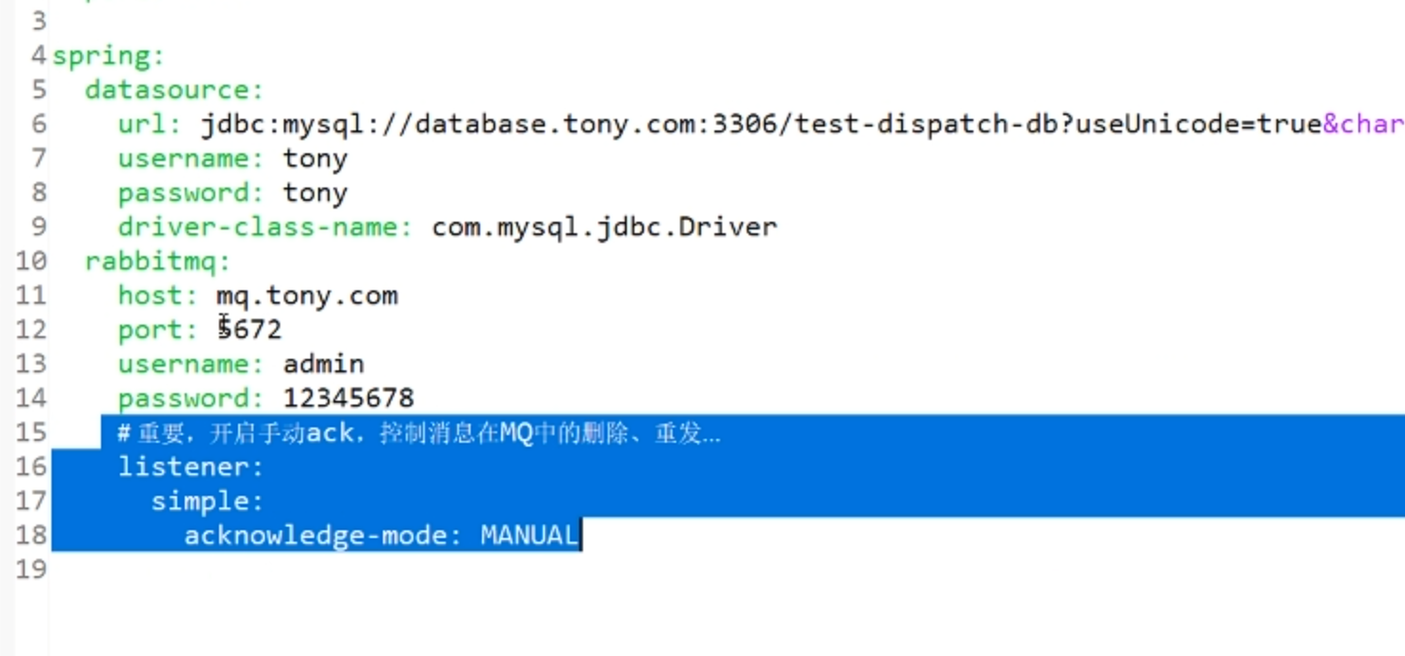1405x656 pixels.
Task: Click the 'simple:' key
Action: pos(208,501)
